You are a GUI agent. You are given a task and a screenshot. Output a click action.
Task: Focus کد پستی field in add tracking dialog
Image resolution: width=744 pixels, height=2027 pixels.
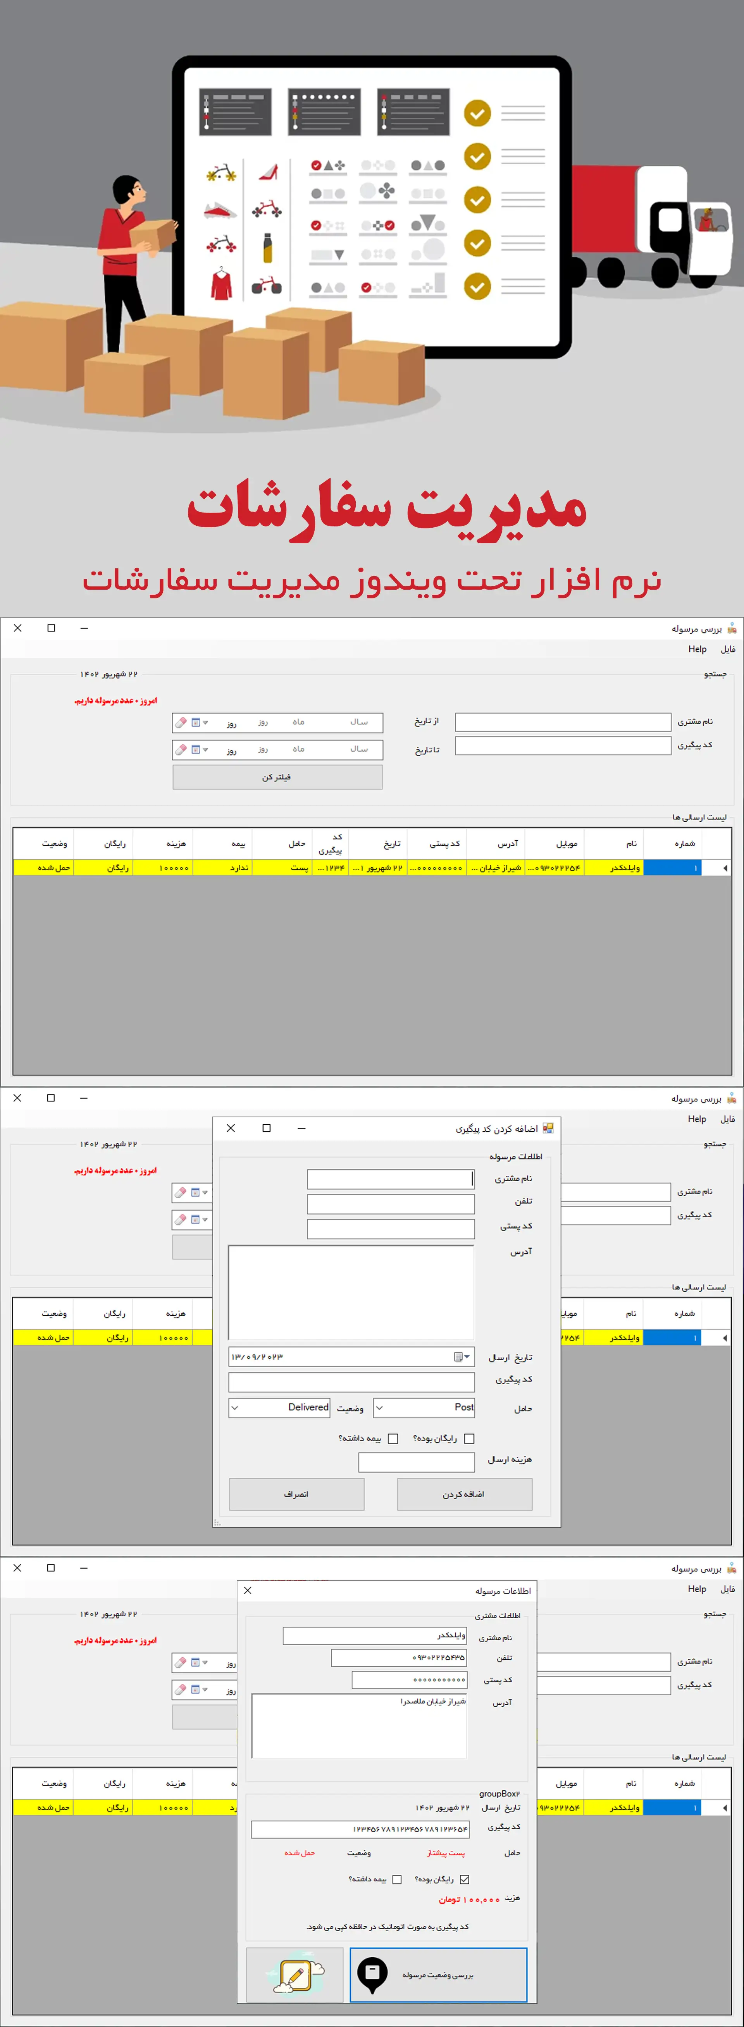point(391,1229)
